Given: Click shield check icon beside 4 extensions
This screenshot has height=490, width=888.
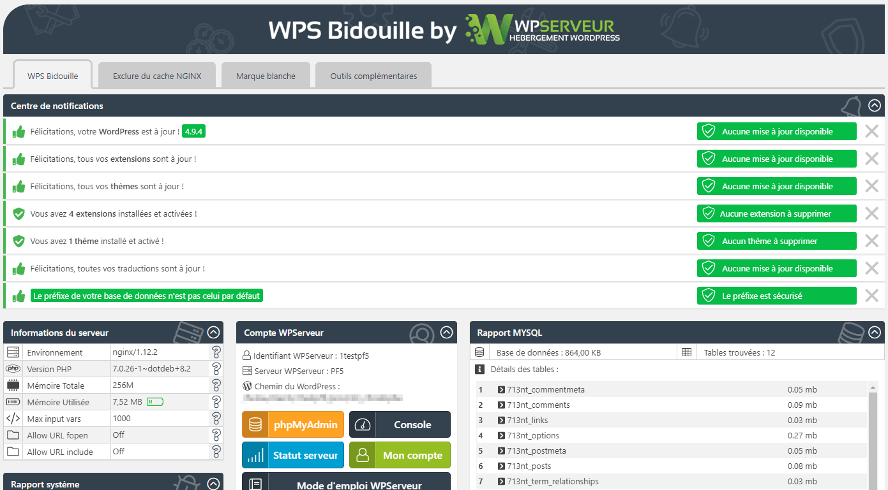Looking at the screenshot, I should pos(19,213).
